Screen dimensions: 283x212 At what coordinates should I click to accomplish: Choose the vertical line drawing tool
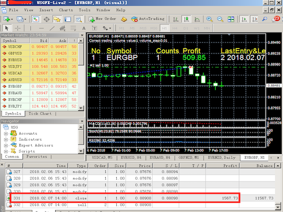31,28
